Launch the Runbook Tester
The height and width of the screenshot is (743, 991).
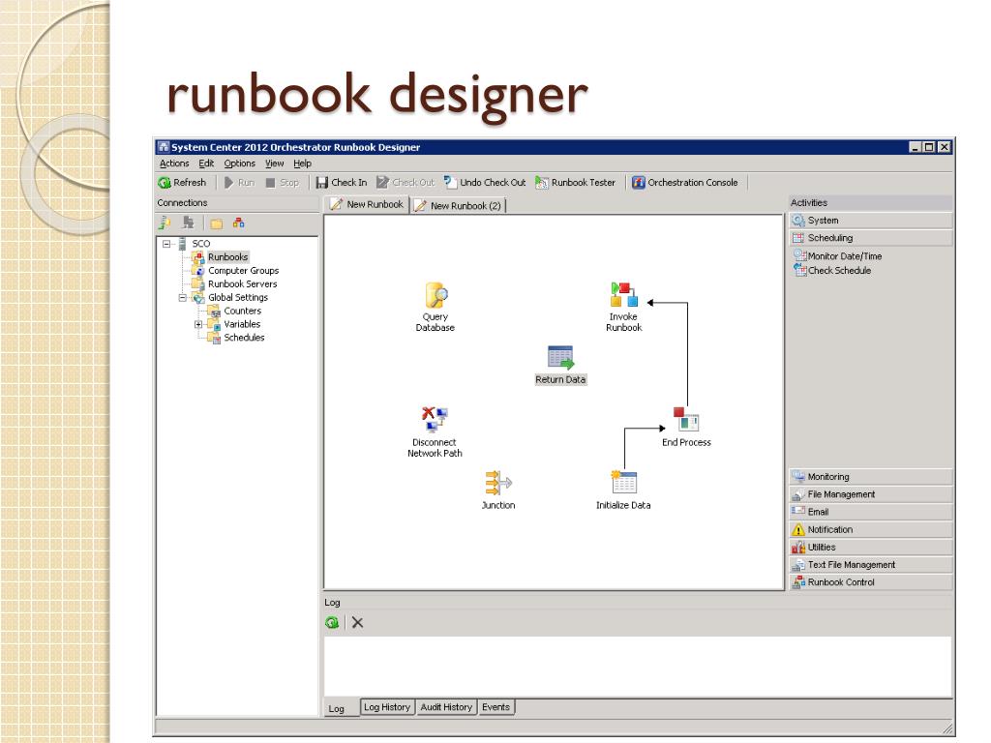[x=575, y=183]
